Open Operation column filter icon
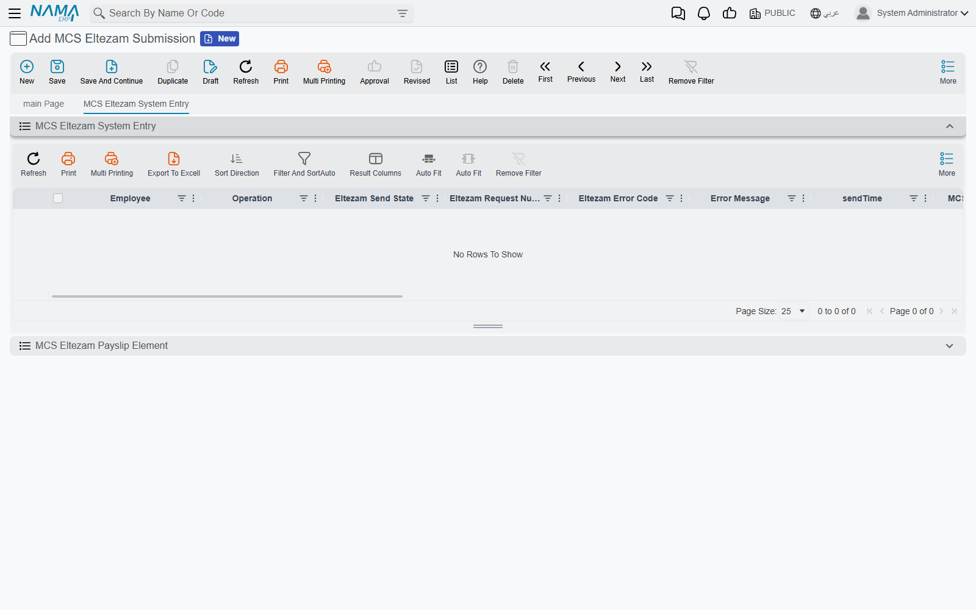 [304, 198]
